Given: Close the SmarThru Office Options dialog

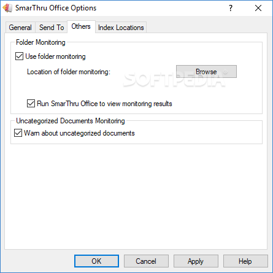Looking at the screenshot, I should [258, 8].
